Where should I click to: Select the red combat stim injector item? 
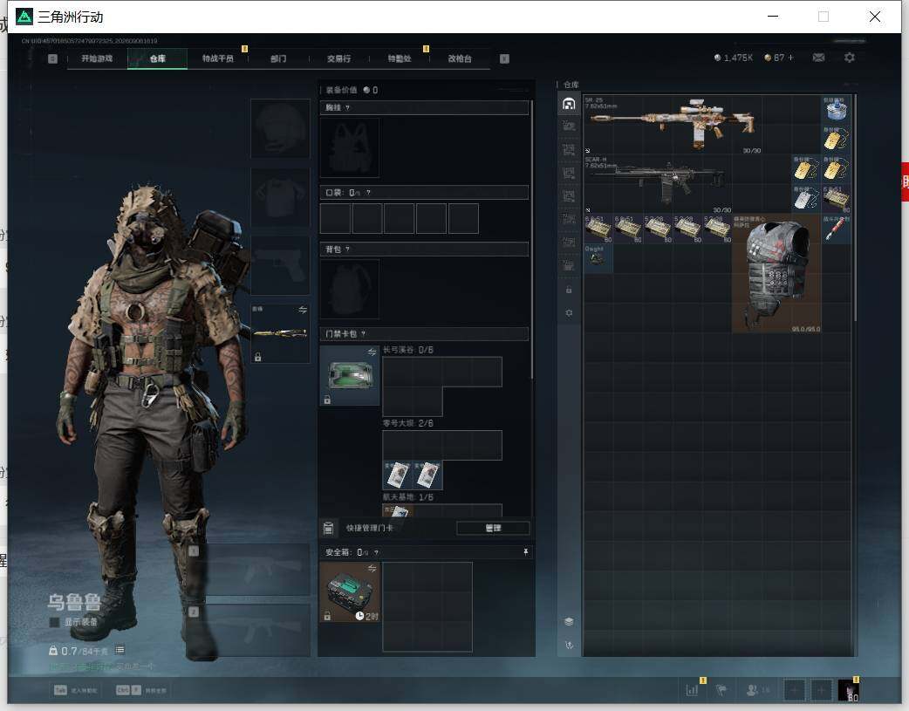(836, 229)
